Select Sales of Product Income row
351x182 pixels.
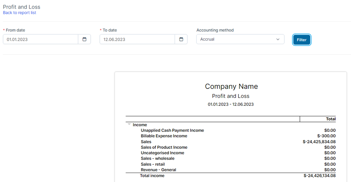tap(164, 147)
